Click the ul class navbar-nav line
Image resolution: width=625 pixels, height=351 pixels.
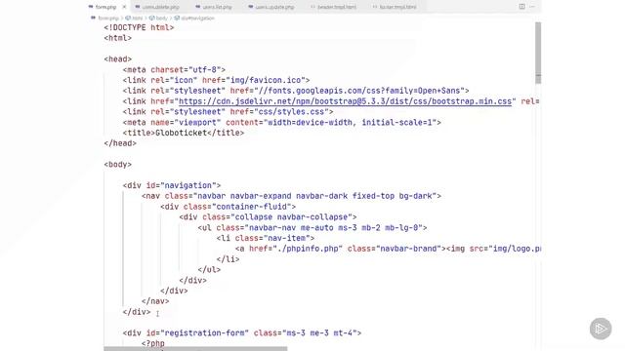[312, 227]
